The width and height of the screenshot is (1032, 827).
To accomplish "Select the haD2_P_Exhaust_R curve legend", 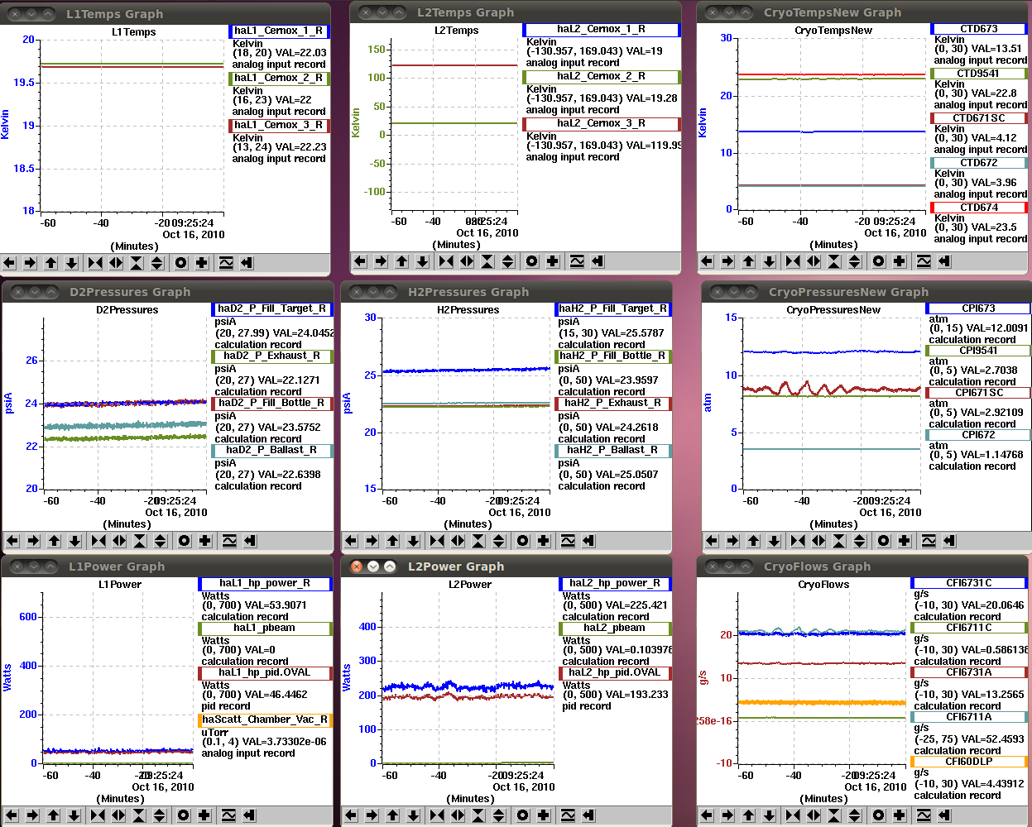I will click(x=272, y=356).
